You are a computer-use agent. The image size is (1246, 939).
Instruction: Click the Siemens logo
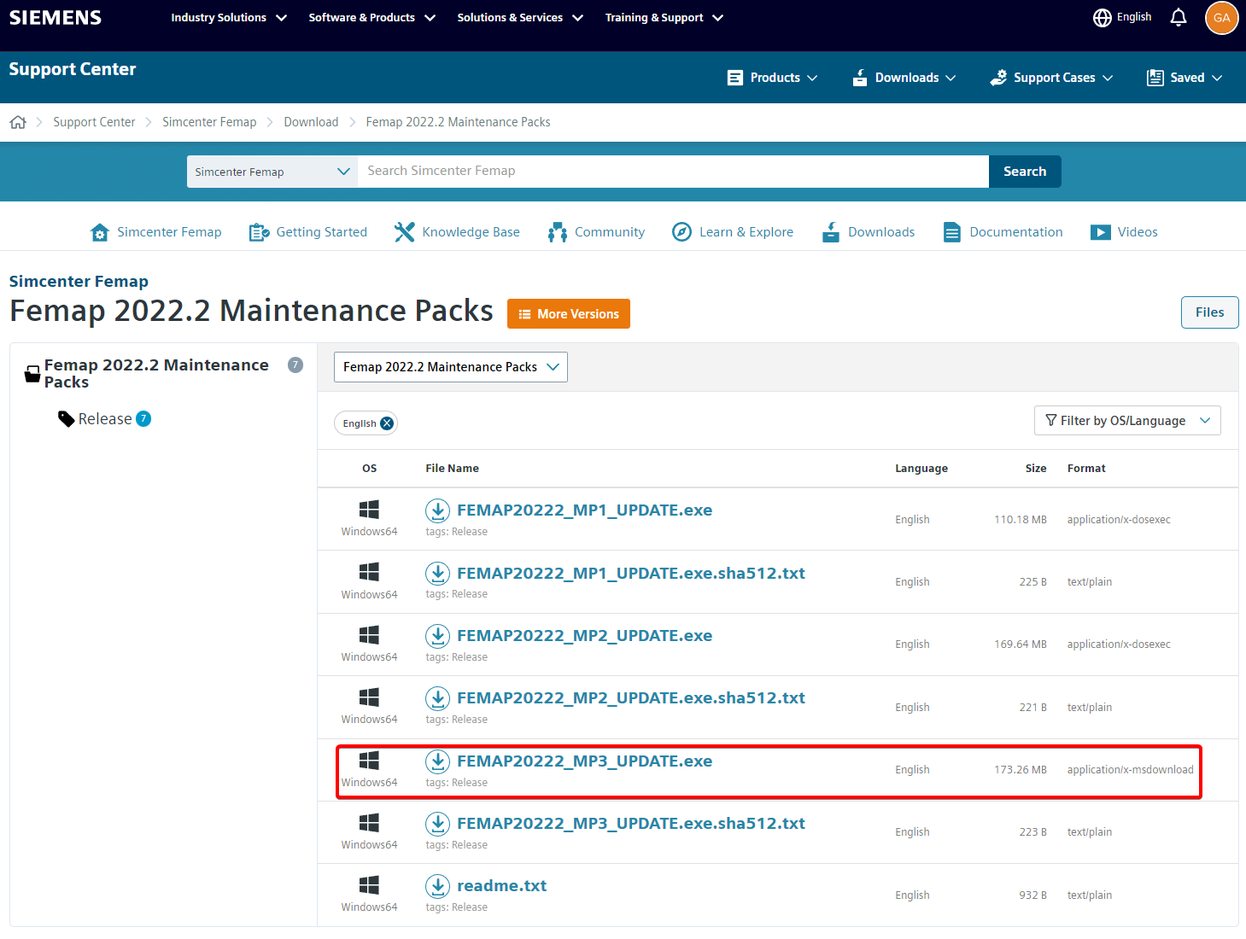pos(56,17)
